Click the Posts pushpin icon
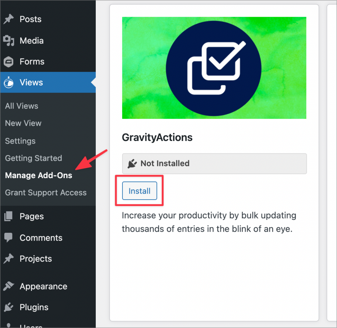Screen dimensions: 337x328 [x=9, y=19]
